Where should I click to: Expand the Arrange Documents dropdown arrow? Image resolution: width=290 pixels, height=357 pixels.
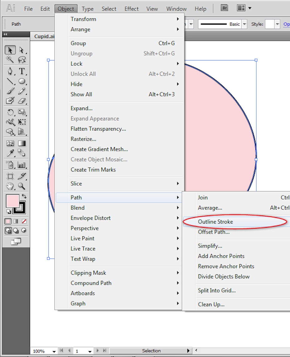point(250,8)
